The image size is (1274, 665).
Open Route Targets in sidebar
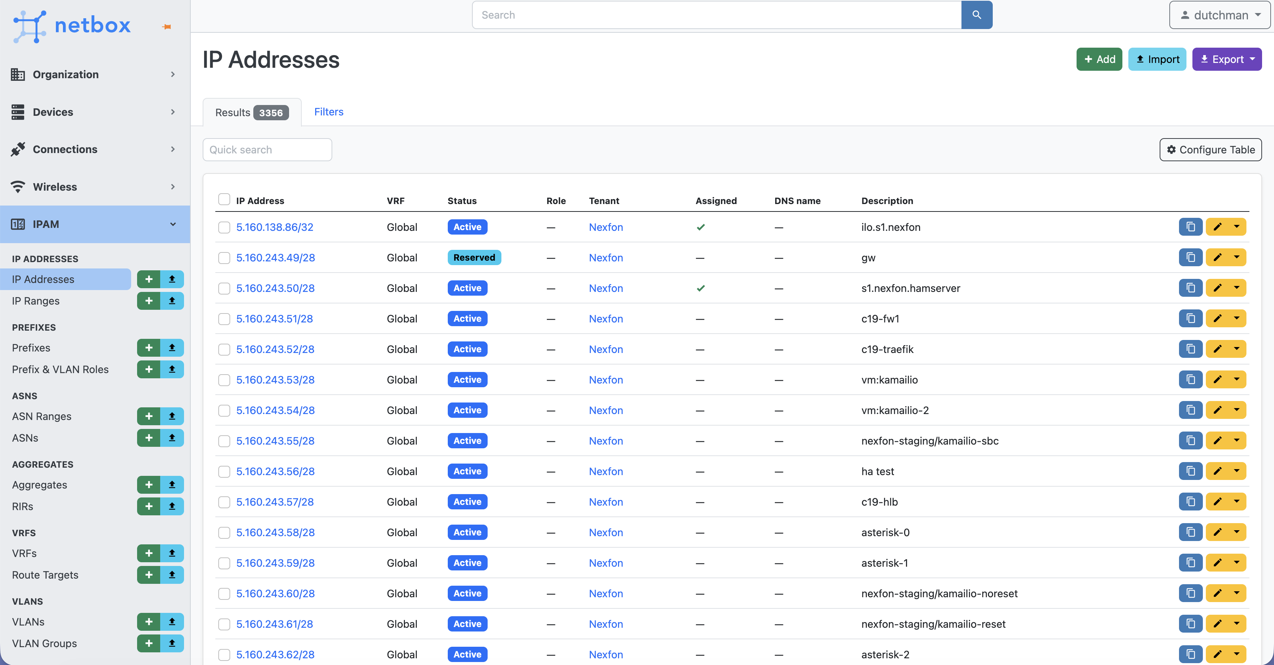pos(45,575)
